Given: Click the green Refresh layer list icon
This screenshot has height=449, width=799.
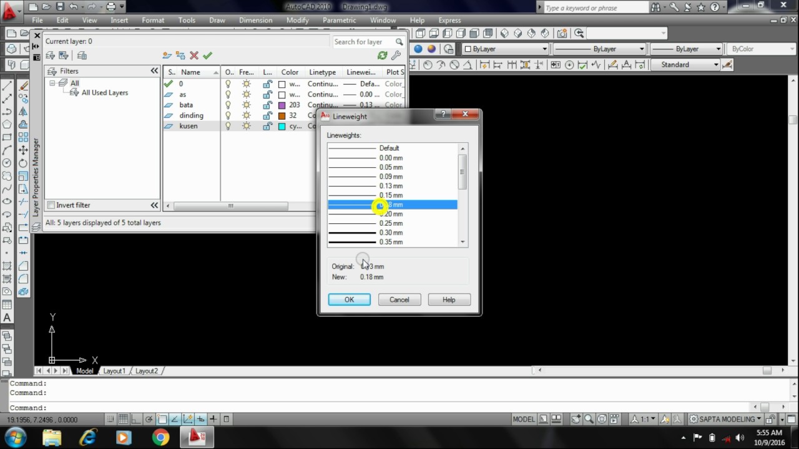Looking at the screenshot, I should tap(382, 56).
